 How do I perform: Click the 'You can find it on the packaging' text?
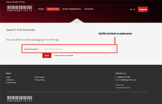click(33, 40)
